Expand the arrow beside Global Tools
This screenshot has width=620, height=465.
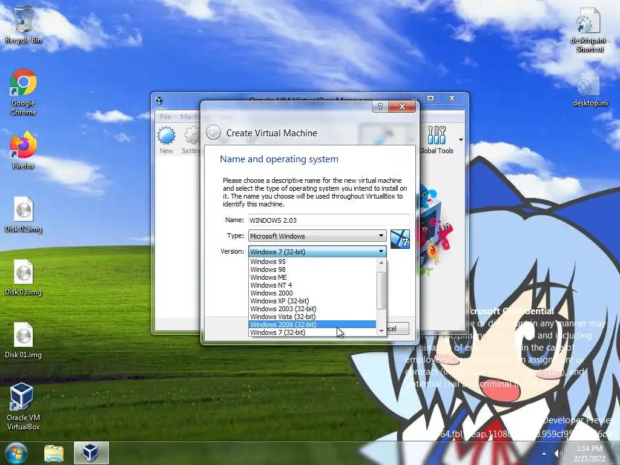point(461,140)
